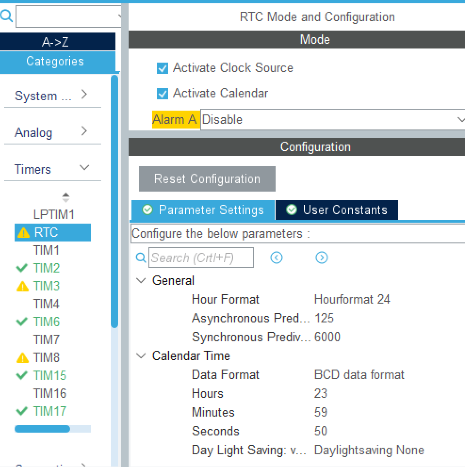465x467 pixels.
Task: Click the TIM2 green checkmark icon
Action: [22, 268]
